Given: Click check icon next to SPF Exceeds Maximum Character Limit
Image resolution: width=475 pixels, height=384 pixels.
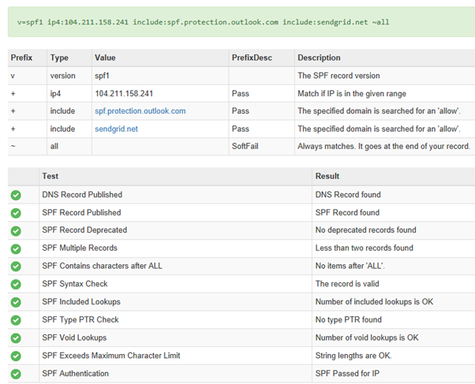Looking at the screenshot, I should coord(16,356).
